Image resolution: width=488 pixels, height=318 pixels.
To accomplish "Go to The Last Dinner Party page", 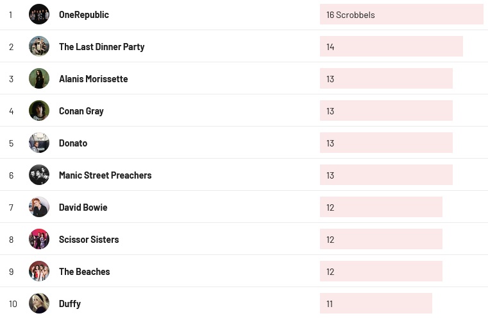I will [x=101, y=47].
